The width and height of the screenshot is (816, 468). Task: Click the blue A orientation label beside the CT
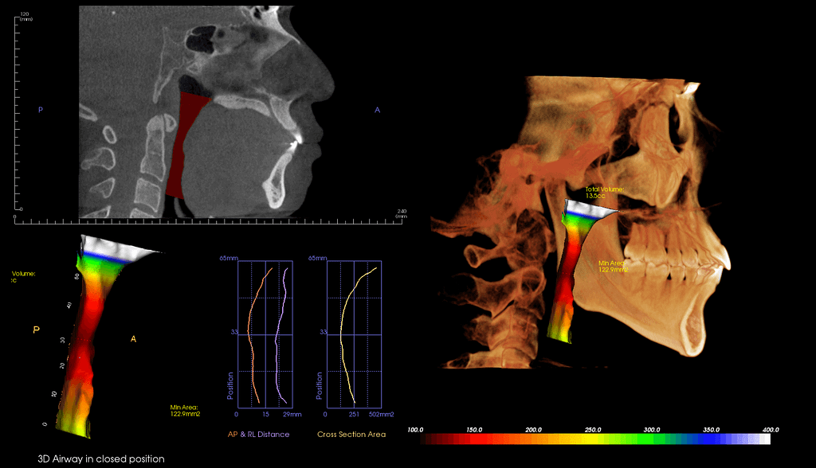(x=377, y=110)
